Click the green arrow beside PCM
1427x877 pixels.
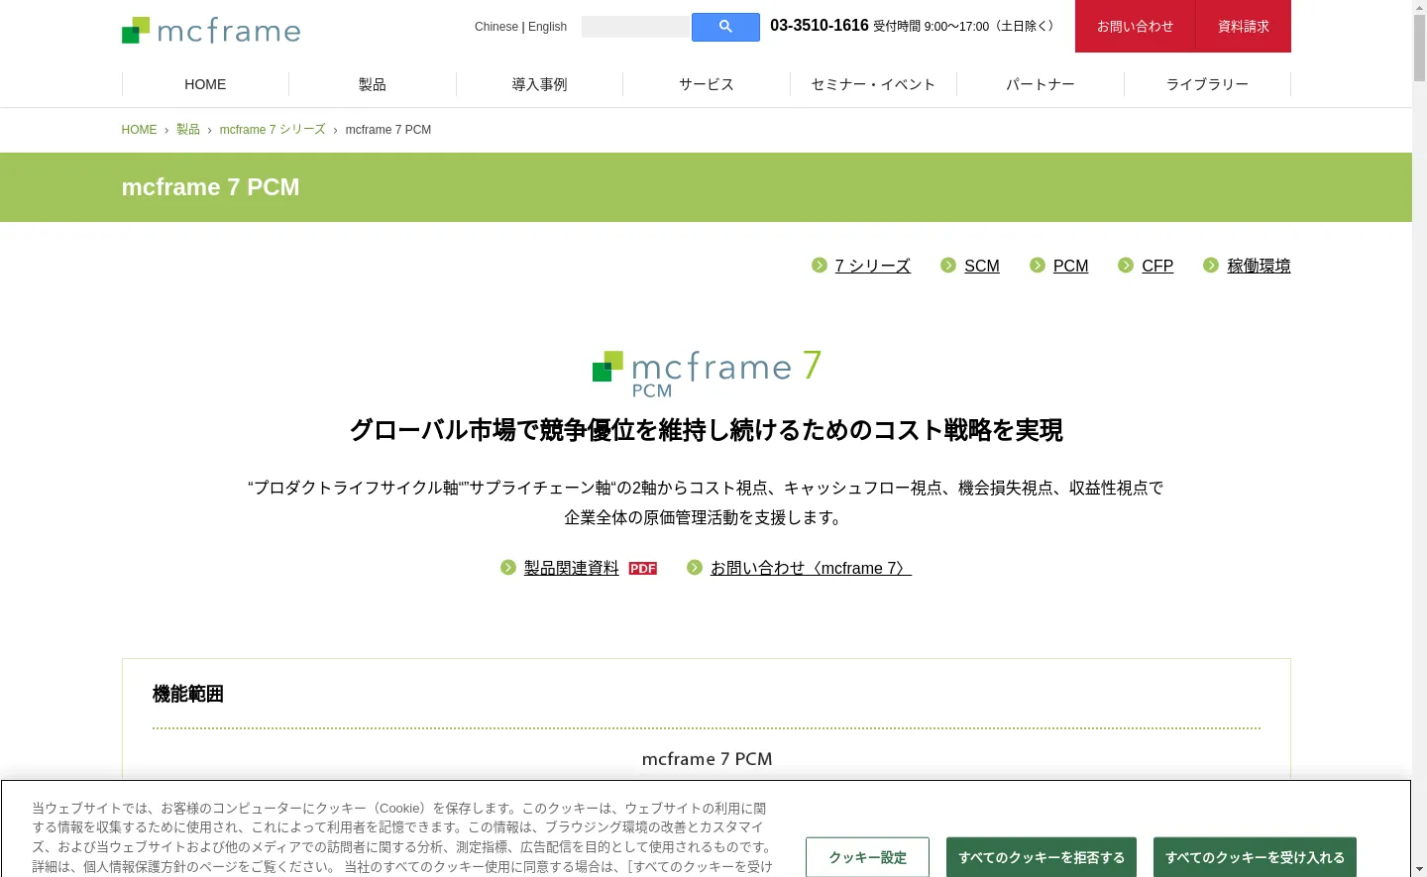tap(1038, 265)
